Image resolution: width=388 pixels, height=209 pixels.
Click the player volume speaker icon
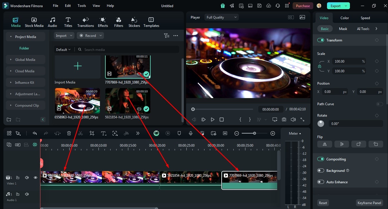pos(293,120)
